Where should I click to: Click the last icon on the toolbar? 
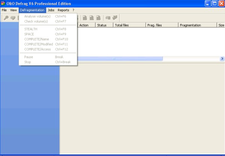pos(115,18)
